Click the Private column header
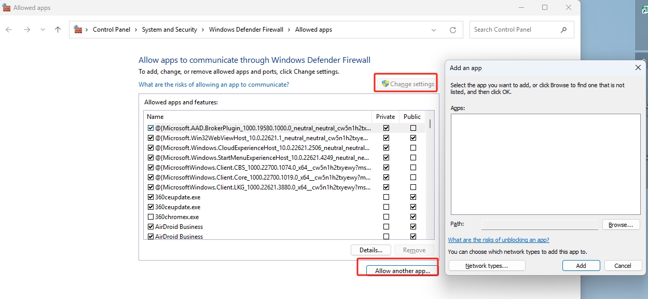 click(385, 117)
